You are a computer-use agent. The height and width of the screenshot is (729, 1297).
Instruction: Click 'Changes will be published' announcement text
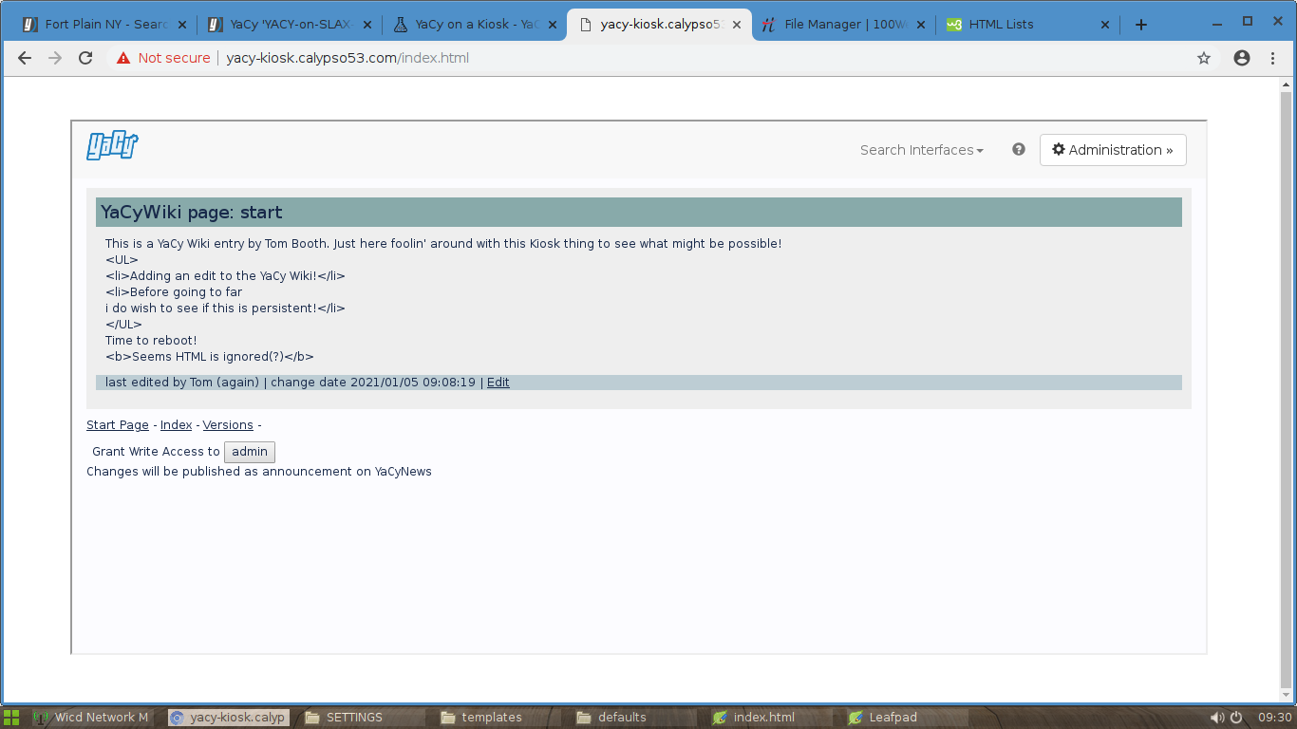[259, 472]
